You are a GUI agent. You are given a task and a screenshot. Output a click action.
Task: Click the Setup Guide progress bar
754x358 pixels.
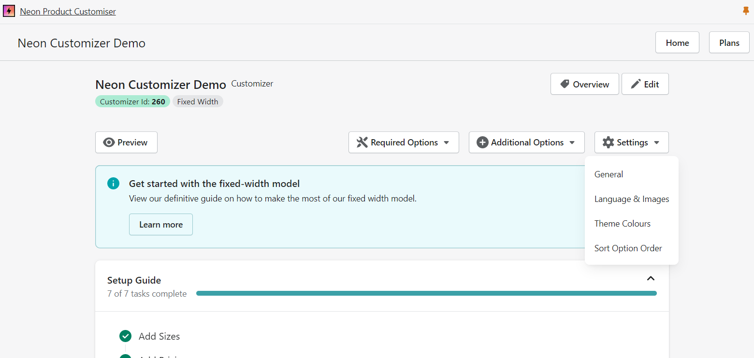coord(426,293)
